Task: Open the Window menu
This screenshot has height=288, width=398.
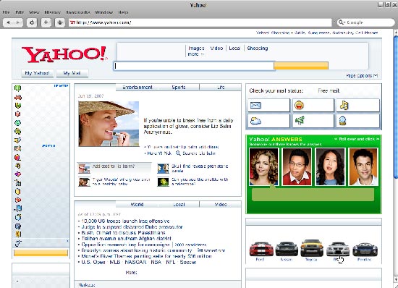Action: point(104,12)
